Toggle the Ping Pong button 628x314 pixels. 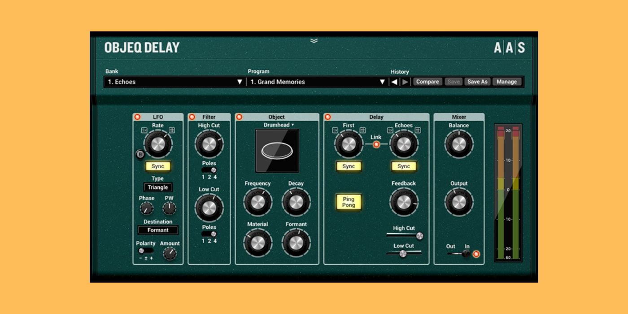tap(349, 202)
